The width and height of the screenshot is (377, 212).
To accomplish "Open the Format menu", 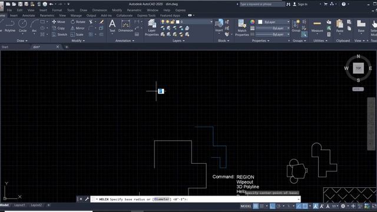I will pyautogui.click(x=57, y=11).
